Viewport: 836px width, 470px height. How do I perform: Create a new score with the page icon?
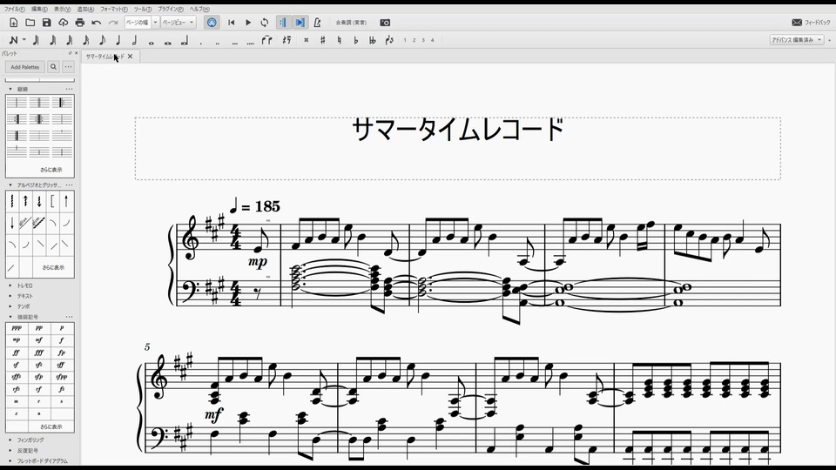(14, 23)
